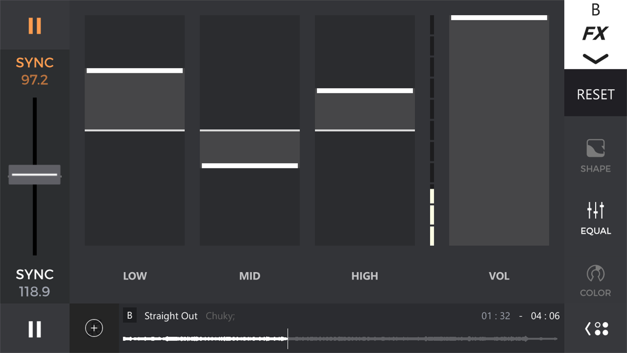Click the pitch tempo fader handle
Image resolution: width=627 pixels, height=353 pixels.
[34, 175]
